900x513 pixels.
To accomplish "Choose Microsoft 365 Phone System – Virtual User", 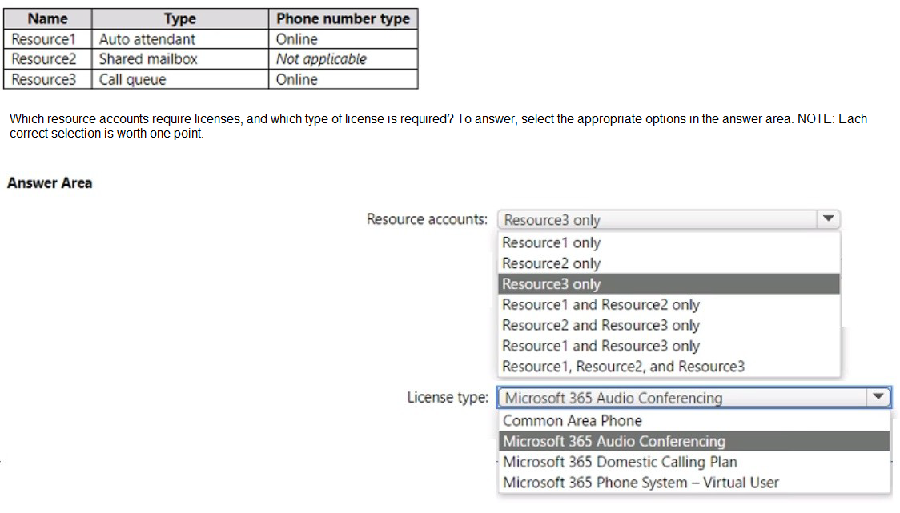I will tap(641, 483).
